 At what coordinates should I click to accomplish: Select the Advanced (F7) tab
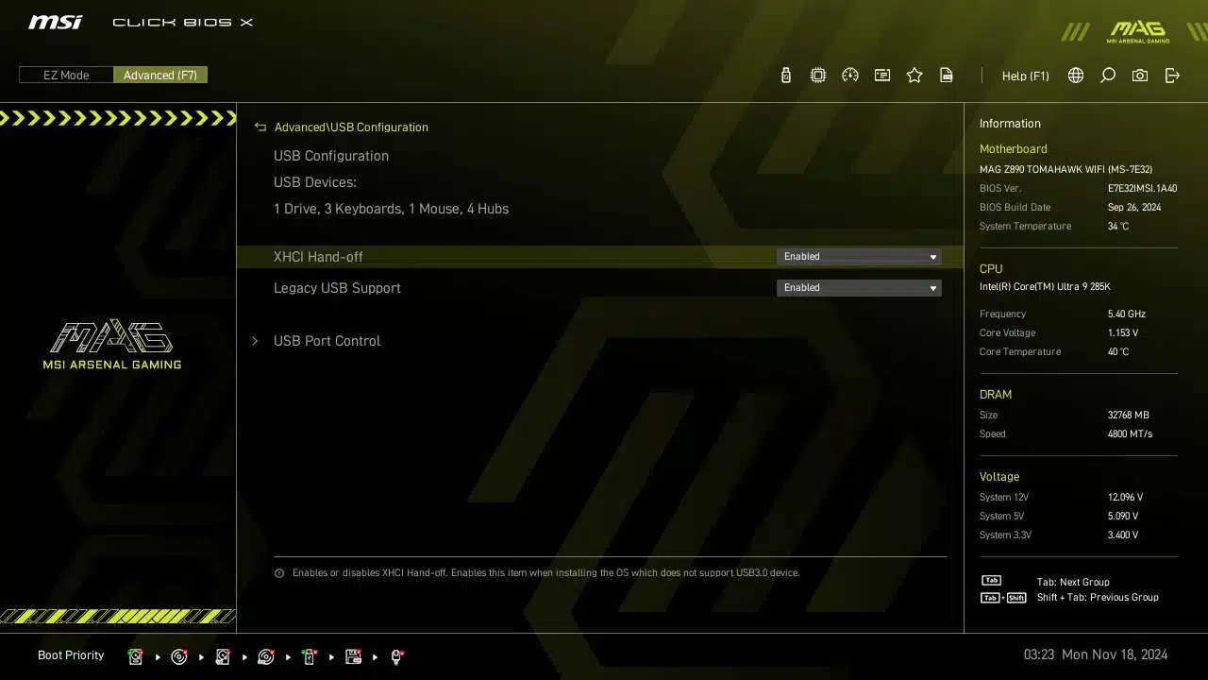[160, 75]
